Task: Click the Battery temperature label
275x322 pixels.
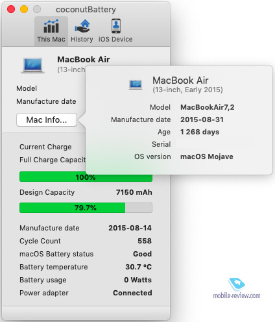Action: click(54, 267)
